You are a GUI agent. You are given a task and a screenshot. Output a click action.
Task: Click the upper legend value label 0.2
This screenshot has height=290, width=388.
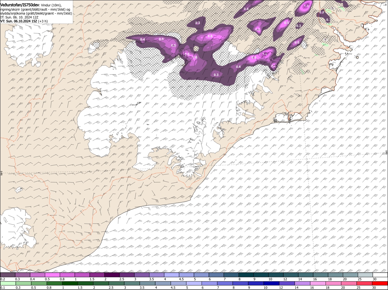[2, 279]
